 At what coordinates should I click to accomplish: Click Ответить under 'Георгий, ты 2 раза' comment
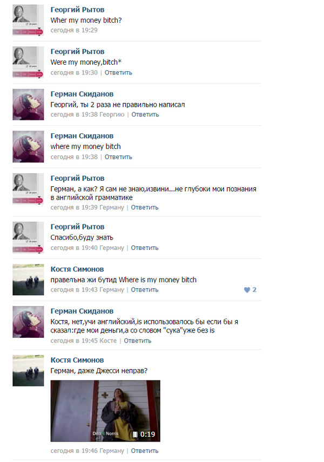coord(145,114)
